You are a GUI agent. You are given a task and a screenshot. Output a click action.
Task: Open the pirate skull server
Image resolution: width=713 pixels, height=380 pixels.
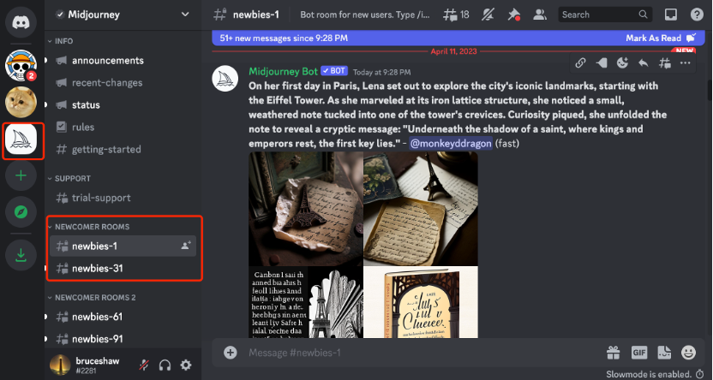(21, 65)
